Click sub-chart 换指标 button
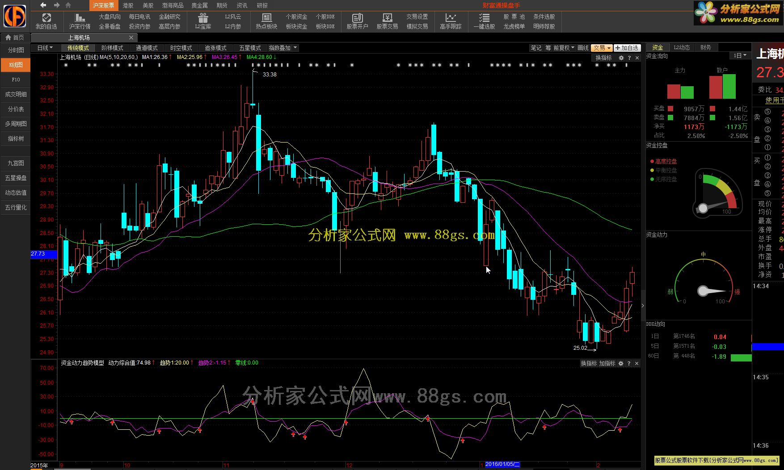 589,364
